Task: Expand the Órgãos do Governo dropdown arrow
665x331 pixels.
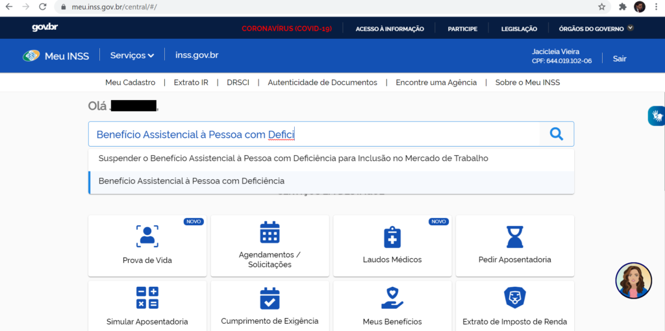Action: 631,29
